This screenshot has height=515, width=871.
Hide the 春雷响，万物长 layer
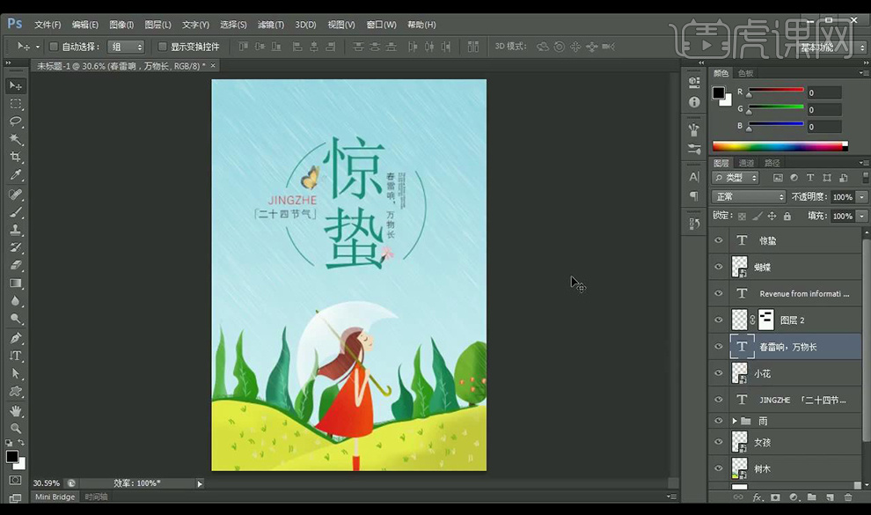[718, 347]
